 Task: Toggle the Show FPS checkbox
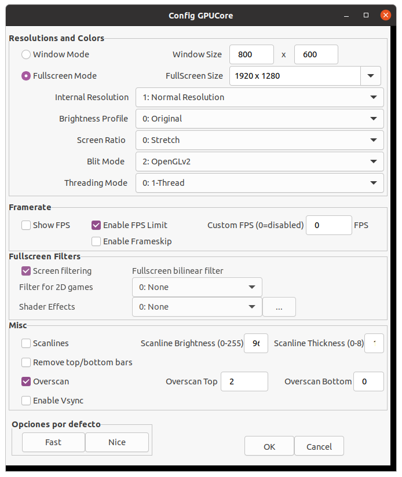[x=26, y=225]
